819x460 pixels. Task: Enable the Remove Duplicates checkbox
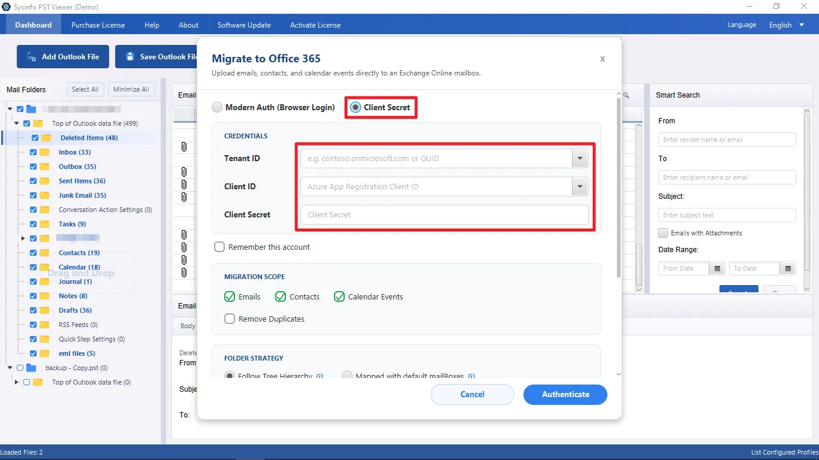point(230,319)
